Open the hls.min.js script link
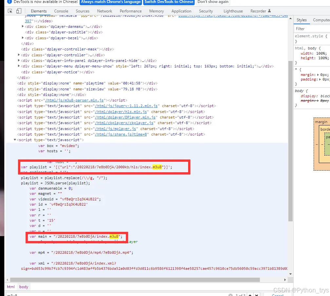The width and height of the screenshot is (330, 296). click(x=121, y=112)
